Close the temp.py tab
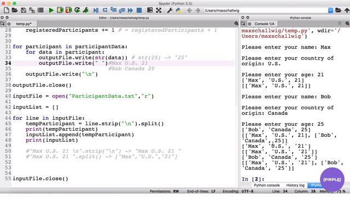Image resolution: width=350 pixels, height=197 pixels. (x=9, y=24)
